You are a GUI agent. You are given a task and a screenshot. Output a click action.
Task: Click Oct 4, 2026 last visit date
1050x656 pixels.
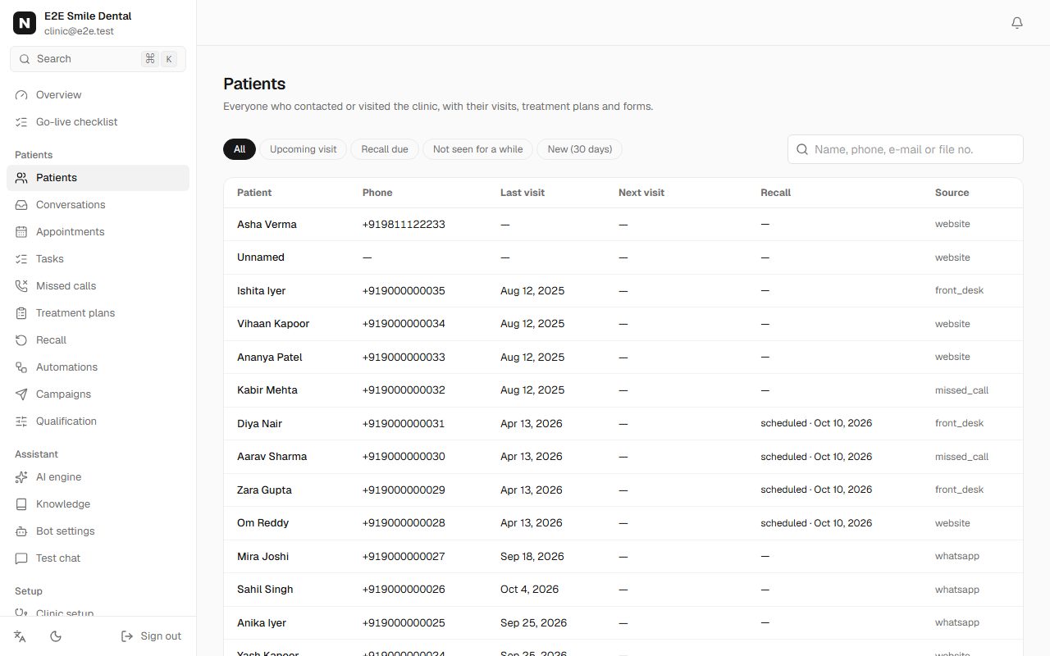point(529,590)
